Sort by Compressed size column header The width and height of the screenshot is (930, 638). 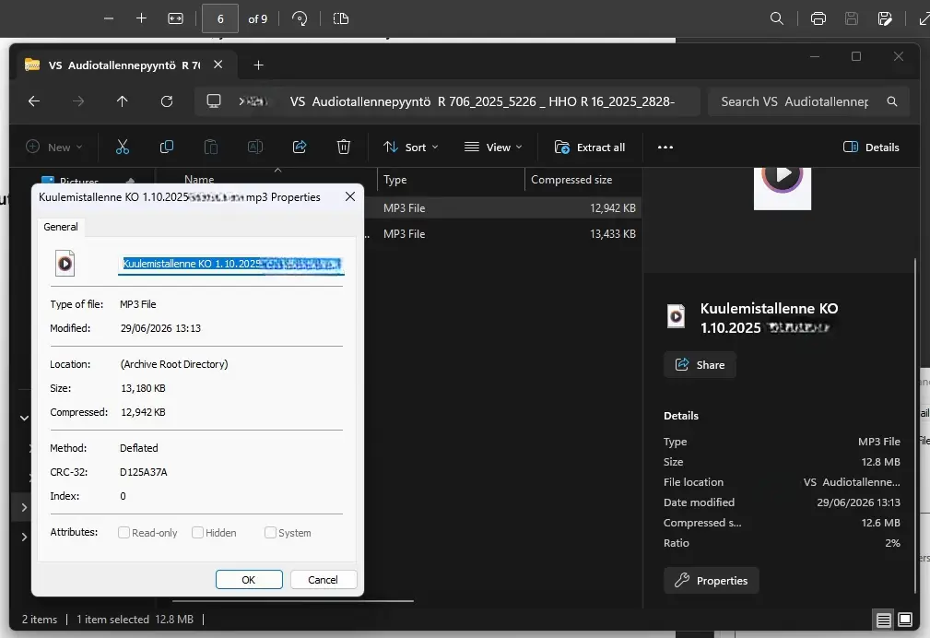(x=583, y=179)
